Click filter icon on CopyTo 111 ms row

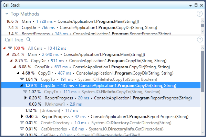coord(25,91)
